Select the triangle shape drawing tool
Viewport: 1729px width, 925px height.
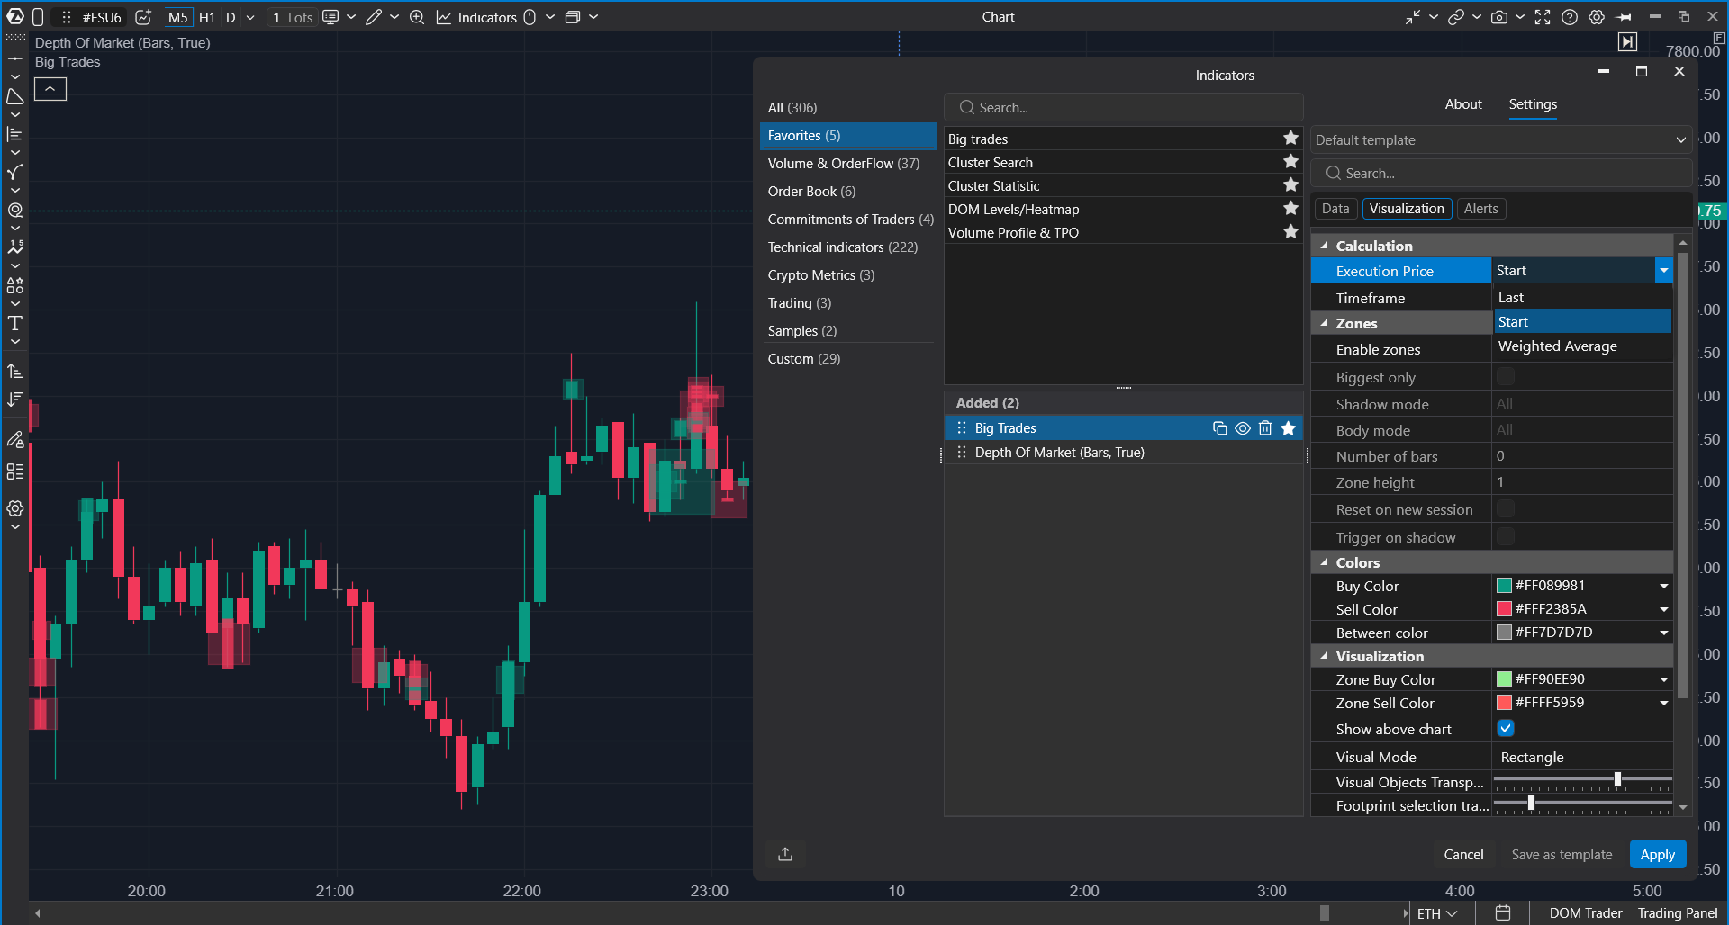15,96
